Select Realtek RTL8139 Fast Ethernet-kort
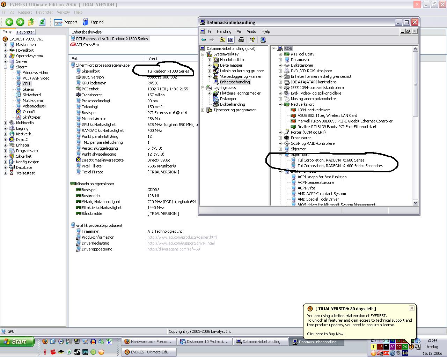 tap(337, 127)
